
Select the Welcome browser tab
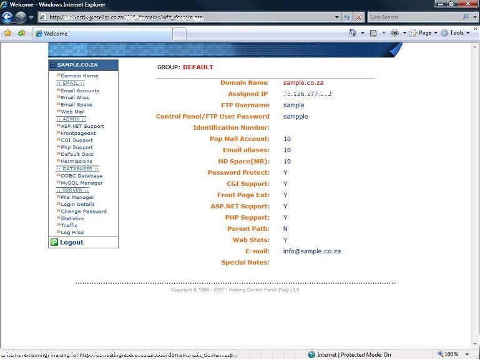pos(100,34)
